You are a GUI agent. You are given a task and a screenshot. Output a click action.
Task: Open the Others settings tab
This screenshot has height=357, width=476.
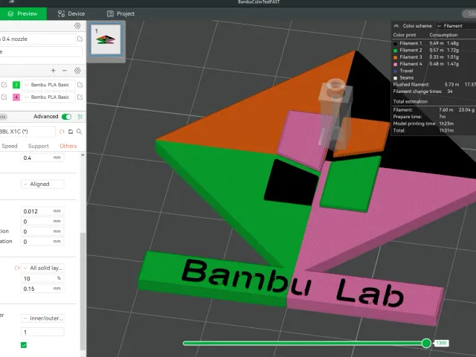68,146
